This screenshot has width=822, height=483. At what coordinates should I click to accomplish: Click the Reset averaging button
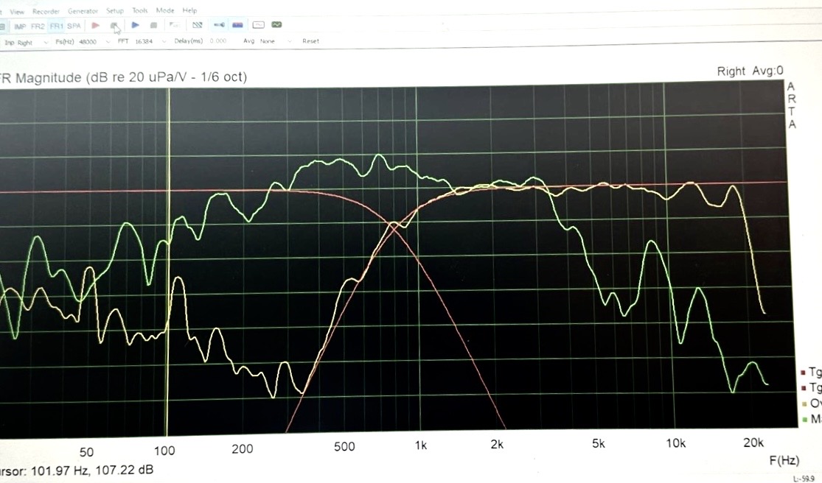point(310,40)
